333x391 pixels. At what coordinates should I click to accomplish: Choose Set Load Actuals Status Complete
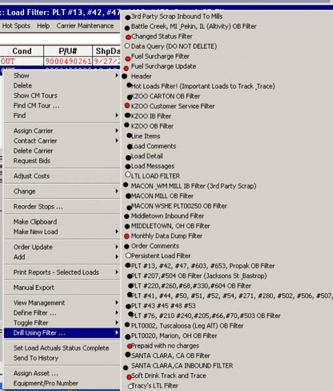pos(61,348)
